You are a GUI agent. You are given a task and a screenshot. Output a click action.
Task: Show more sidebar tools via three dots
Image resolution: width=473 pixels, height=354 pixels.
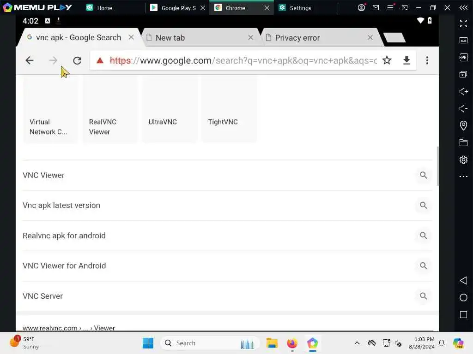(463, 177)
